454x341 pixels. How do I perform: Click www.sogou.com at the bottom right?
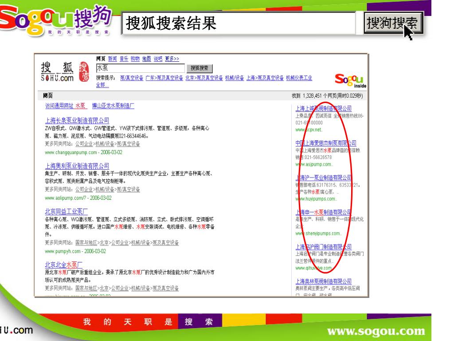376,331
